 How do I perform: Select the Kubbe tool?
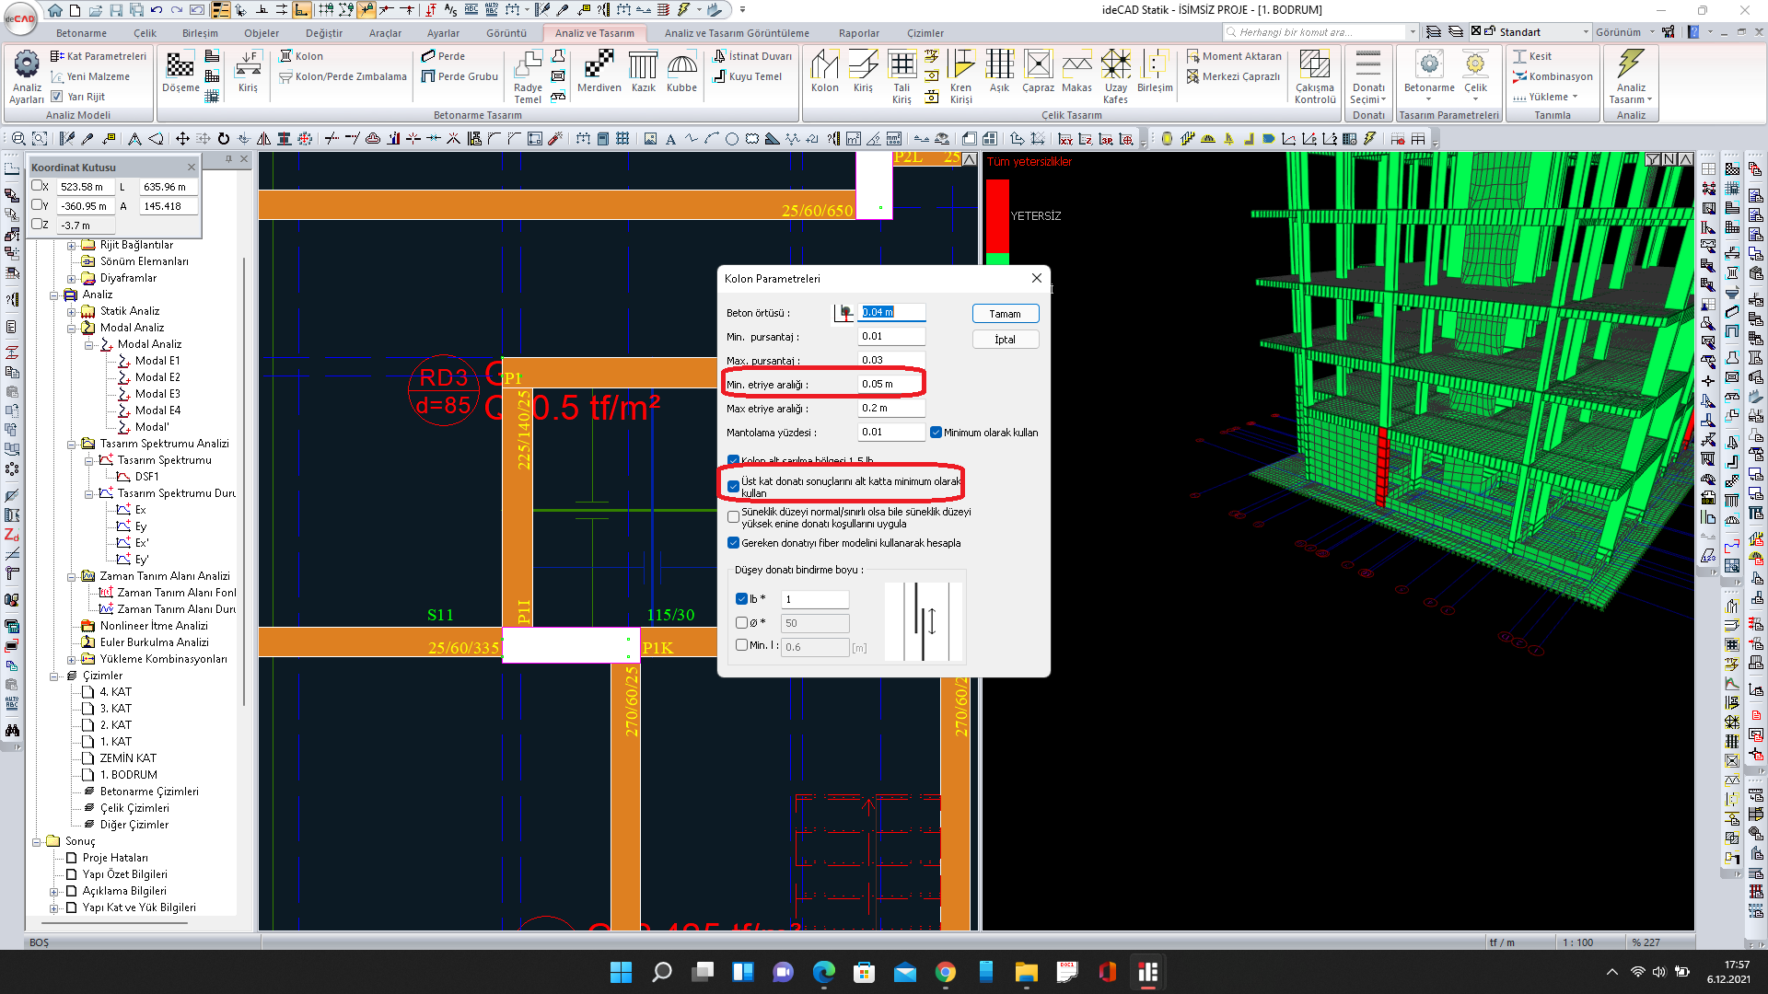[681, 72]
